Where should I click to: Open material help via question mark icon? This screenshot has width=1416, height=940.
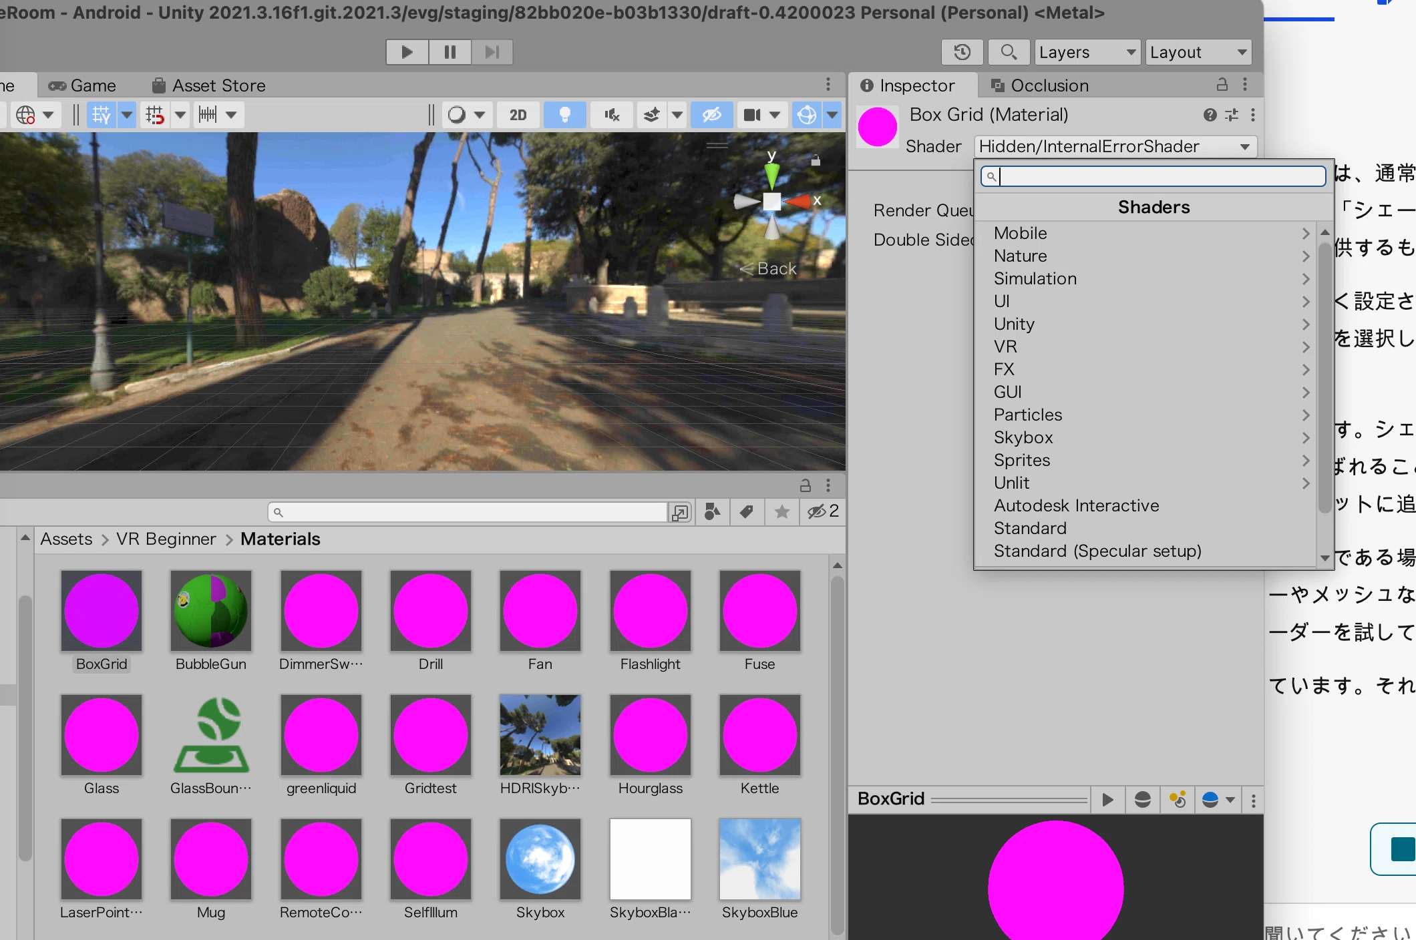point(1210,115)
